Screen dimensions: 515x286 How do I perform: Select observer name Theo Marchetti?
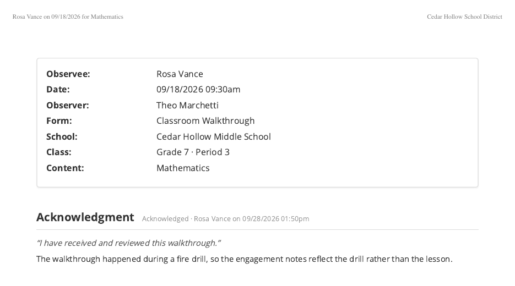pyautogui.click(x=187, y=105)
